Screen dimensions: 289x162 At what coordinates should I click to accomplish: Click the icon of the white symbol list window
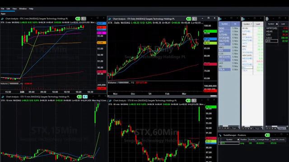coord(243,19)
